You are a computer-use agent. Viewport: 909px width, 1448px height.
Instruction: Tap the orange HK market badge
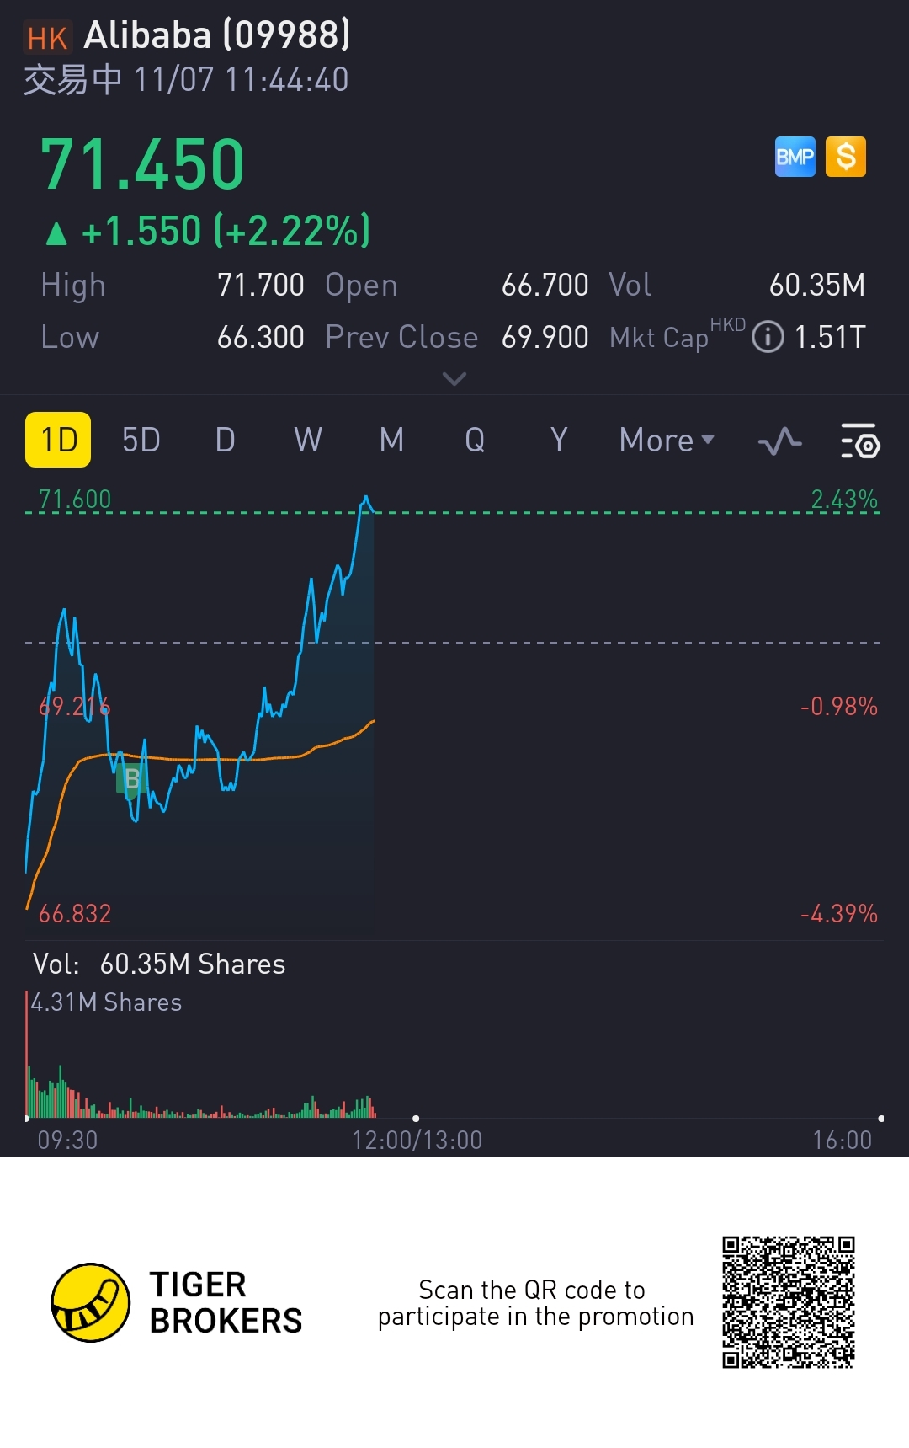47,38
